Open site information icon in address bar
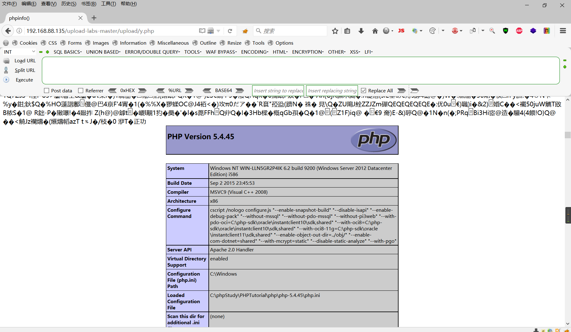 click(x=19, y=31)
